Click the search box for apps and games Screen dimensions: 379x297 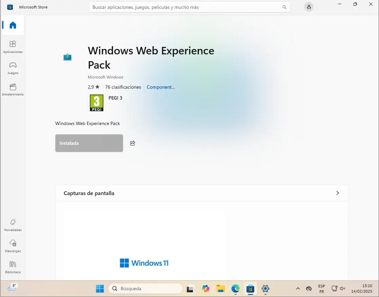189,7
